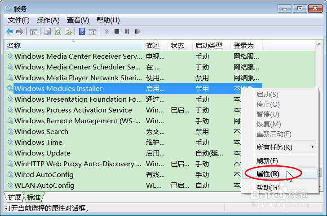Open Properties via the toolbar sheet icon
The image size is (327, 216).
pos(47,32)
